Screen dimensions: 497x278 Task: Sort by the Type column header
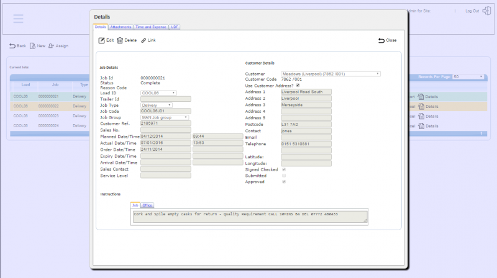tap(84, 84)
